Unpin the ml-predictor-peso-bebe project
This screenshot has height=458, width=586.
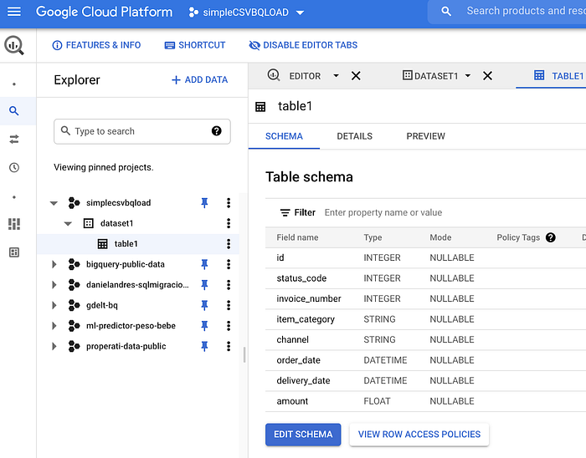click(x=204, y=326)
